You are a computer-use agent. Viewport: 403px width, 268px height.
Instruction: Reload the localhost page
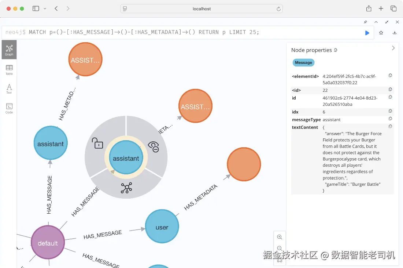(x=278, y=9)
